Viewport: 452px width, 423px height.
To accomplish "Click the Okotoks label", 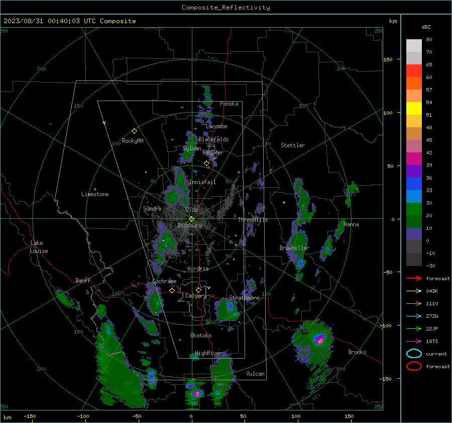I will pos(201,335).
